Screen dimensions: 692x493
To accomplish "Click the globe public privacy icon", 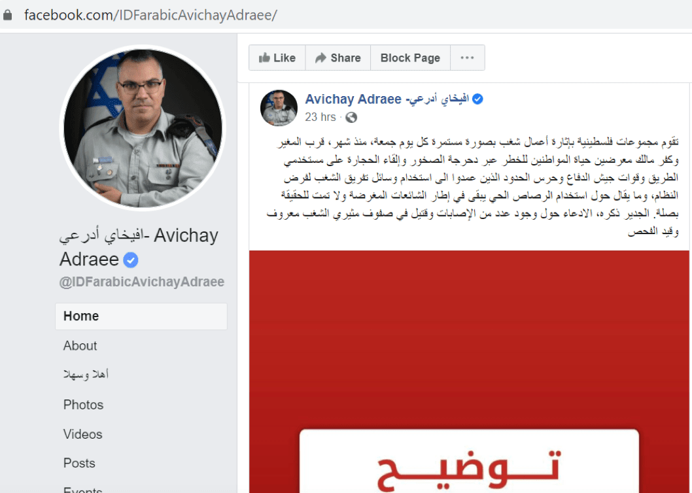I will click(x=351, y=118).
